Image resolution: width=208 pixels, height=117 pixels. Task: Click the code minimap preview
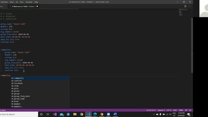pyautogui.click(x=183, y=12)
